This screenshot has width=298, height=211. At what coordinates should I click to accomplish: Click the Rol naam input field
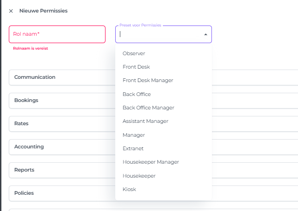tap(57, 34)
